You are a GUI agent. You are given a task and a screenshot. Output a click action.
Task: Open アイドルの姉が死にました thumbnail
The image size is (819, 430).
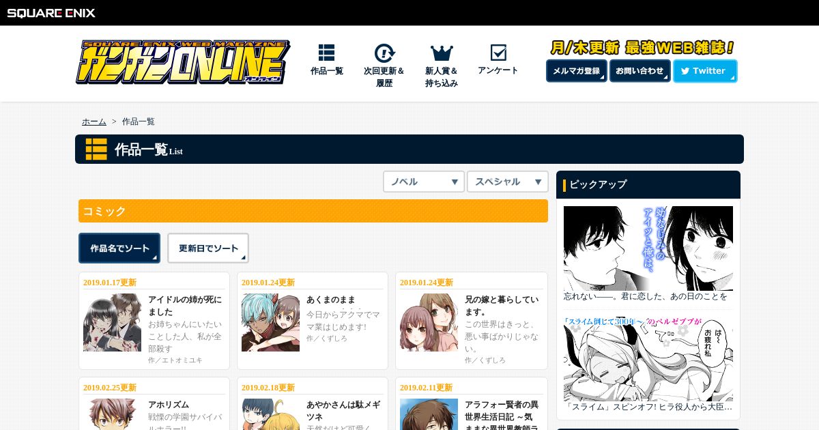112,323
